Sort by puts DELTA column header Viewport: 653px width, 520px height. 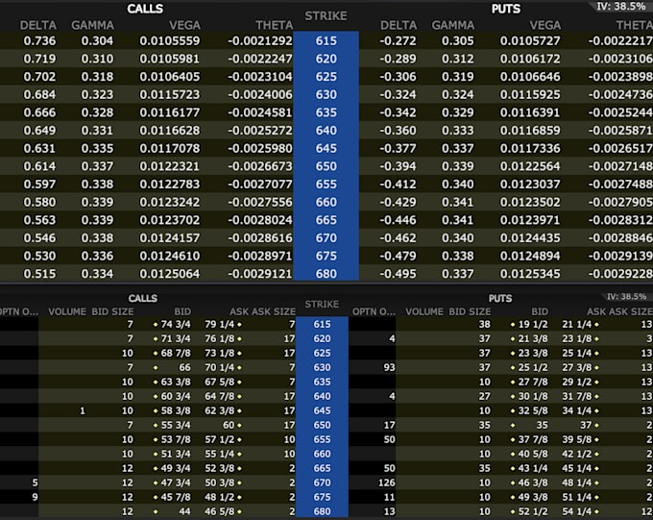(399, 25)
